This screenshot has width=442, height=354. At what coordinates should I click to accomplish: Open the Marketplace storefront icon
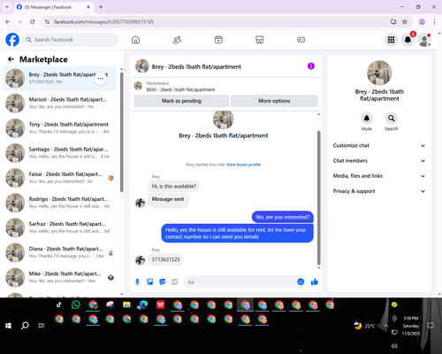tap(260, 40)
